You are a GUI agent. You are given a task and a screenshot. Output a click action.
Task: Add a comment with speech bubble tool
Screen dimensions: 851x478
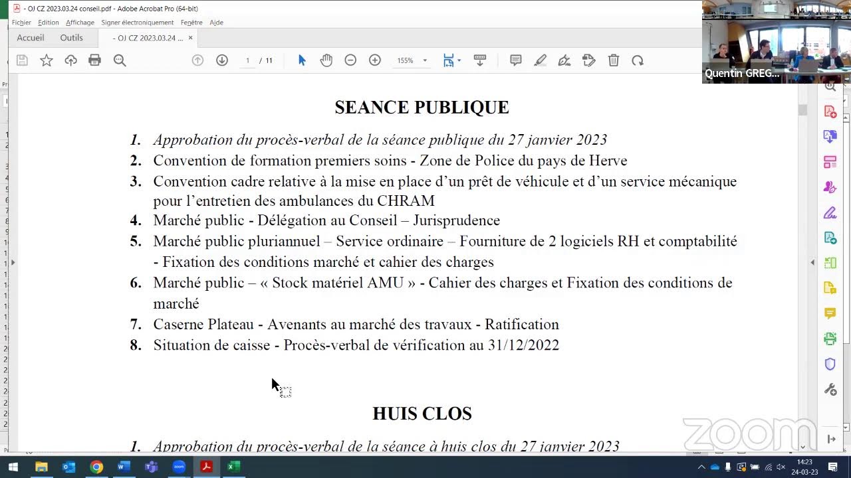(x=515, y=60)
